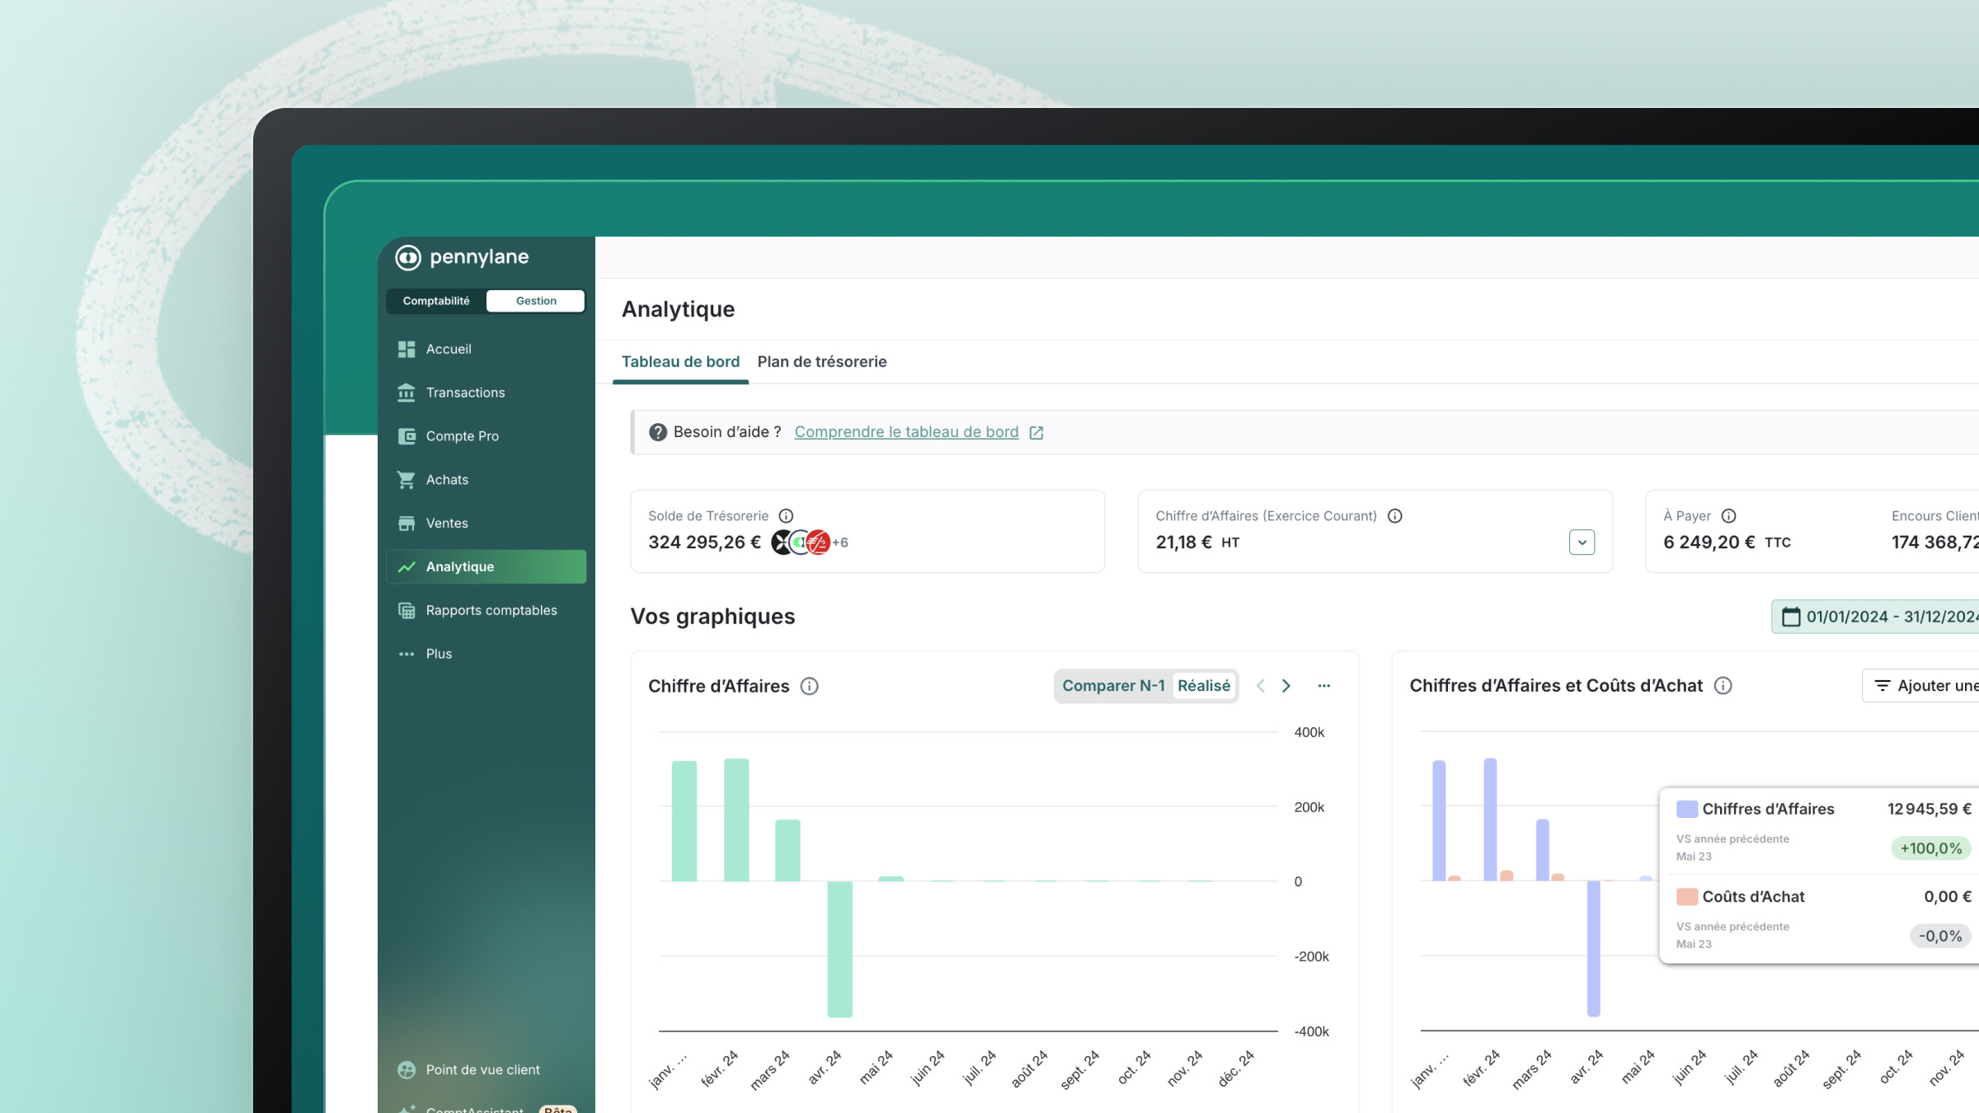
Task: Open Compte Pro in the sidebar
Action: pyautogui.click(x=486, y=436)
